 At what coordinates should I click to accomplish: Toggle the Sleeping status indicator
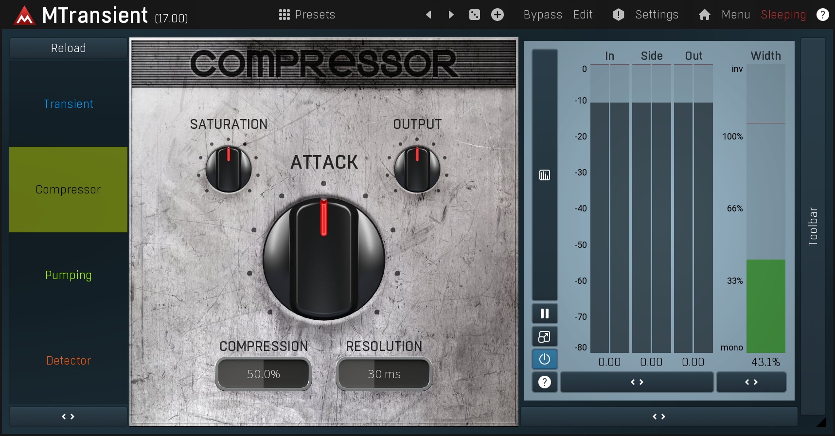pos(783,15)
